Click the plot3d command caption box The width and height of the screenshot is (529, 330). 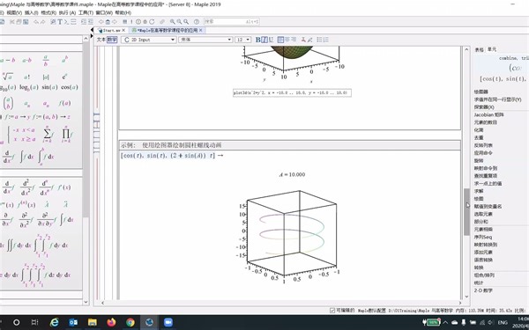292,92
